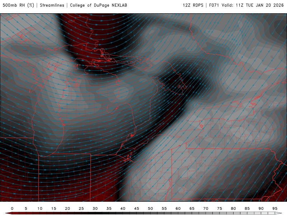Image resolution: width=287 pixels, height=215 pixels.
Task: Click the 'College of DuPage NEXLAB' text
Action: tap(98, 5)
